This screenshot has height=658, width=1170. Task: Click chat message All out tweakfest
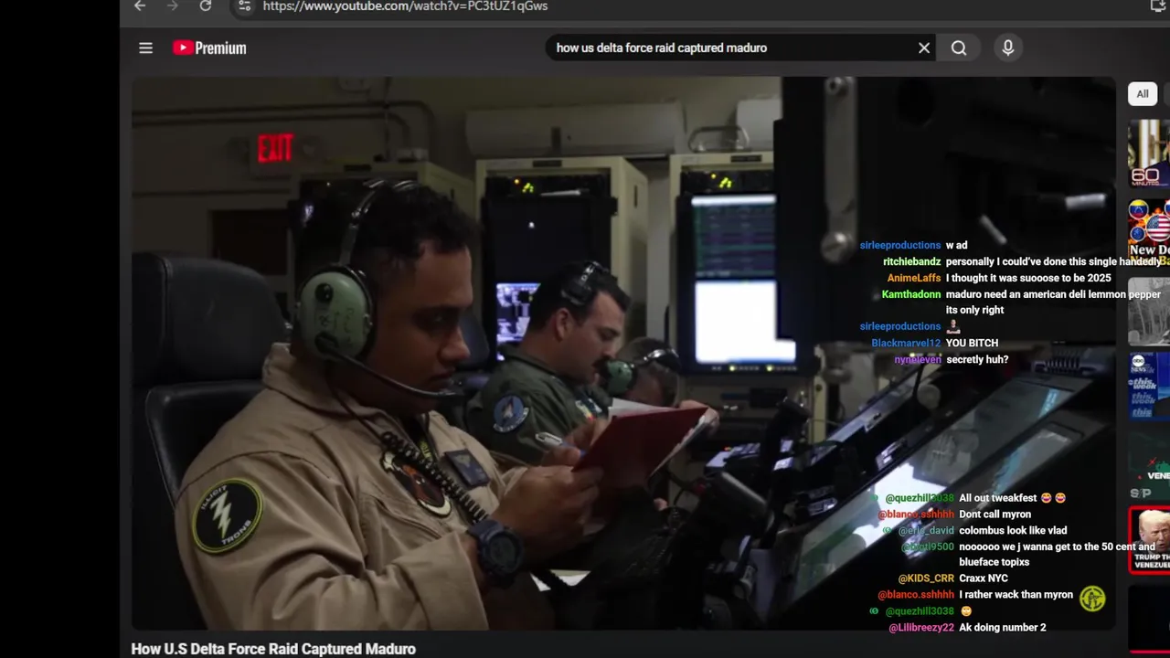1012,498
